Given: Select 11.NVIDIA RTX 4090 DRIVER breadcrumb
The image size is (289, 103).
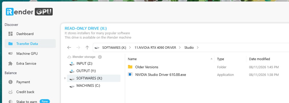Looking at the screenshot, I should pos(155,47).
